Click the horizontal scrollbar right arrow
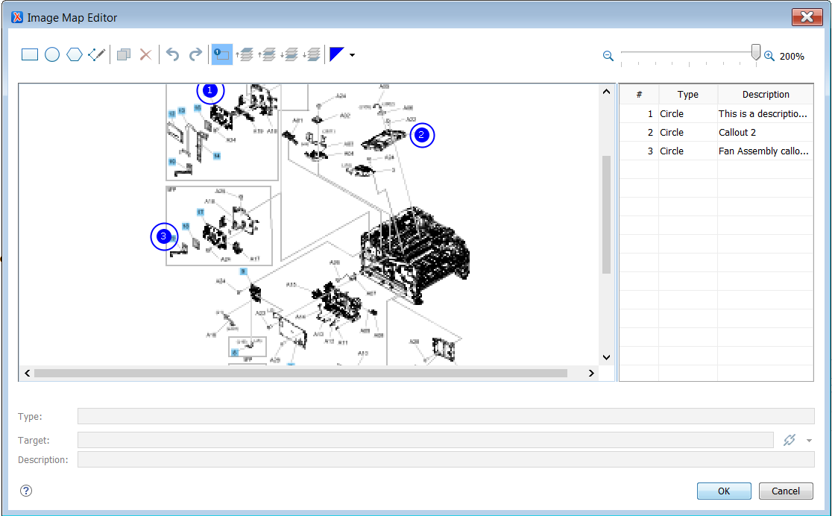Viewport: 832px width, 516px height. (591, 373)
